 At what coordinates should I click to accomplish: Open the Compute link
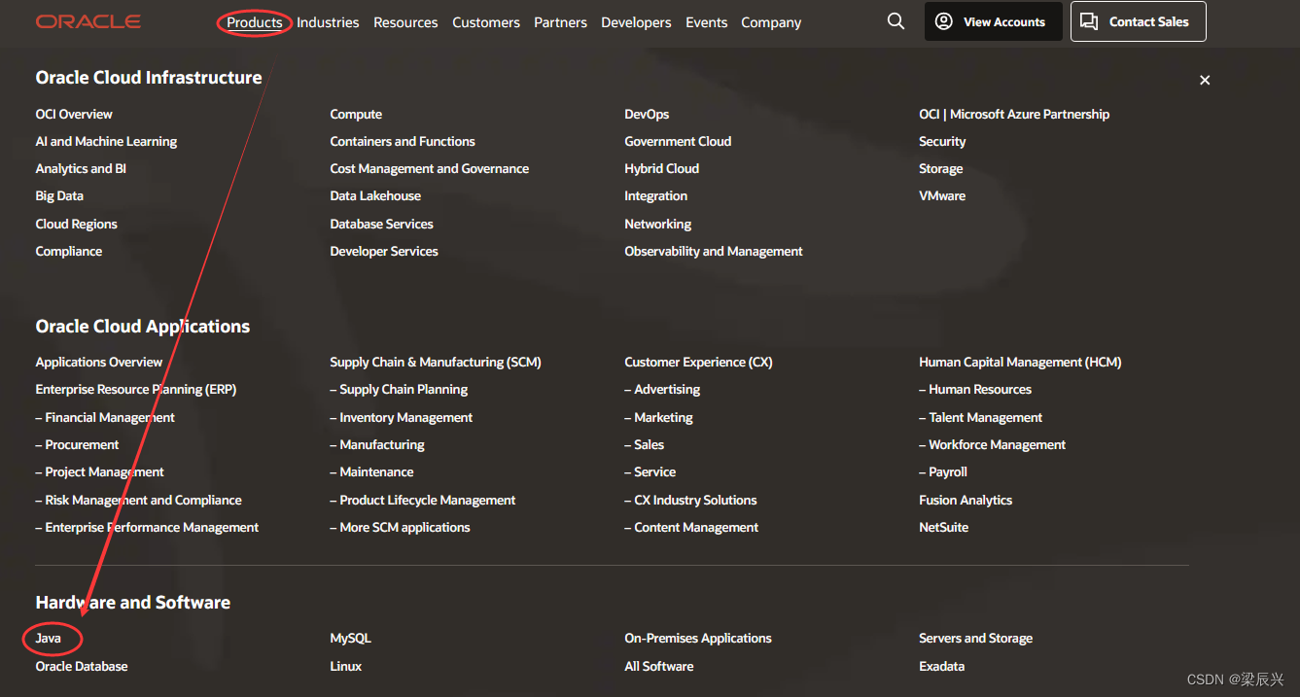pyautogui.click(x=356, y=114)
